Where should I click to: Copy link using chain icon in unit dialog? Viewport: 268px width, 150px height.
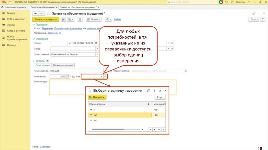pos(148,90)
